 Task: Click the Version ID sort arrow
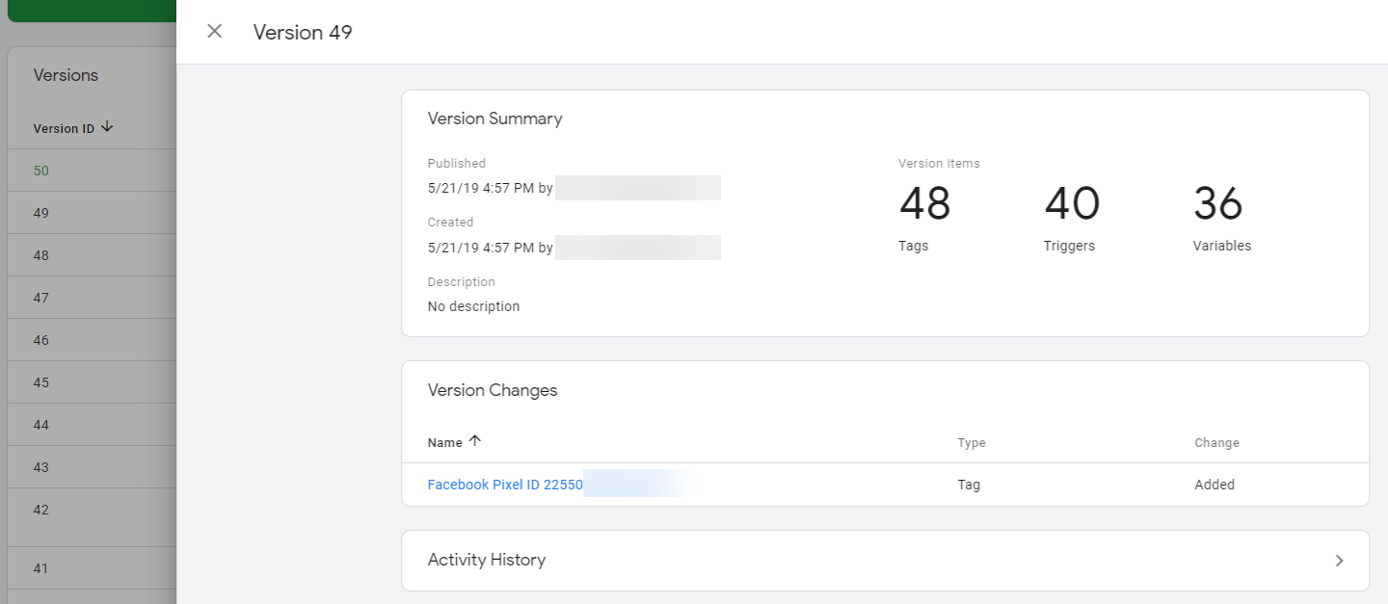click(107, 127)
